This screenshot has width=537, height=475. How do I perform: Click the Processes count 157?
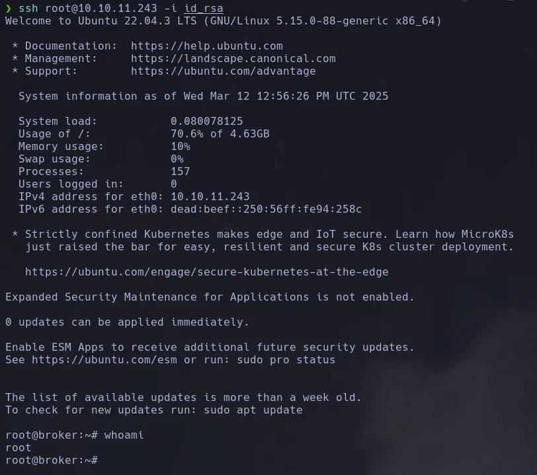180,172
